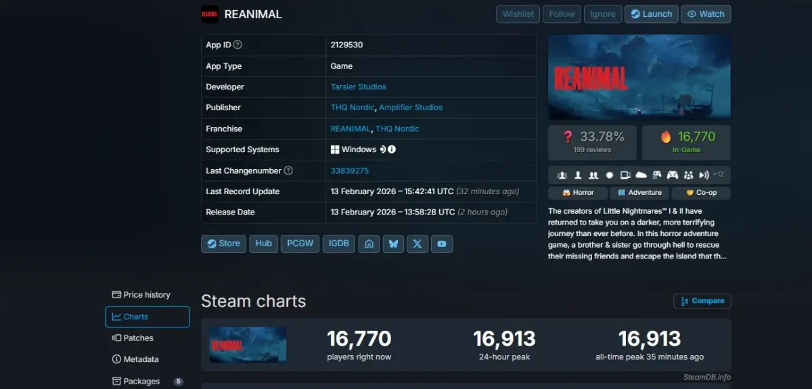Select the Horror tag
The height and width of the screenshot is (389, 812).
(x=577, y=193)
